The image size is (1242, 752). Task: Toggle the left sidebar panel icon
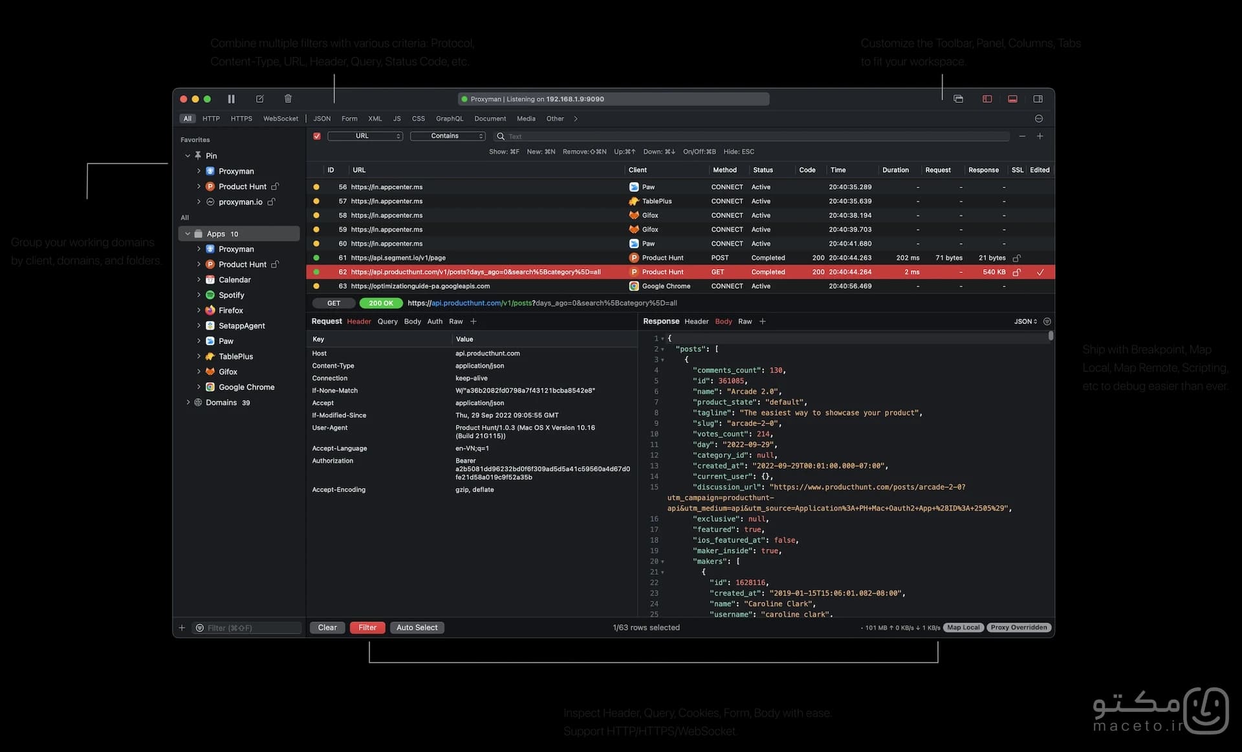tap(987, 99)
